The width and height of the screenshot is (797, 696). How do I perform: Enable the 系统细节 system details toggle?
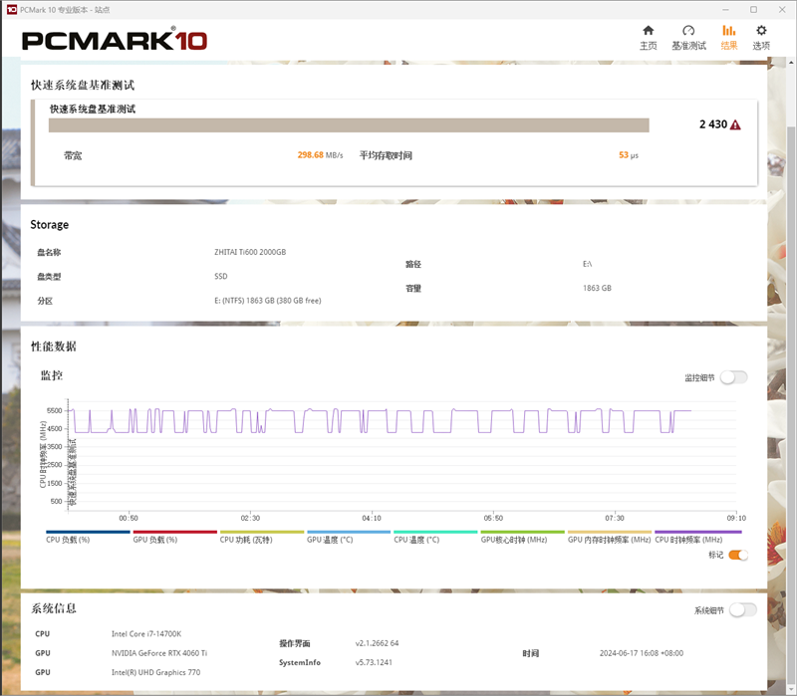tap(742, 610)
